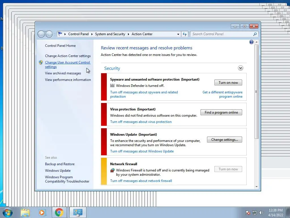This screenshot has width=290, height=218.
Task: Click 'Windows Defender is turned off.' text
Action: [140, 86]
